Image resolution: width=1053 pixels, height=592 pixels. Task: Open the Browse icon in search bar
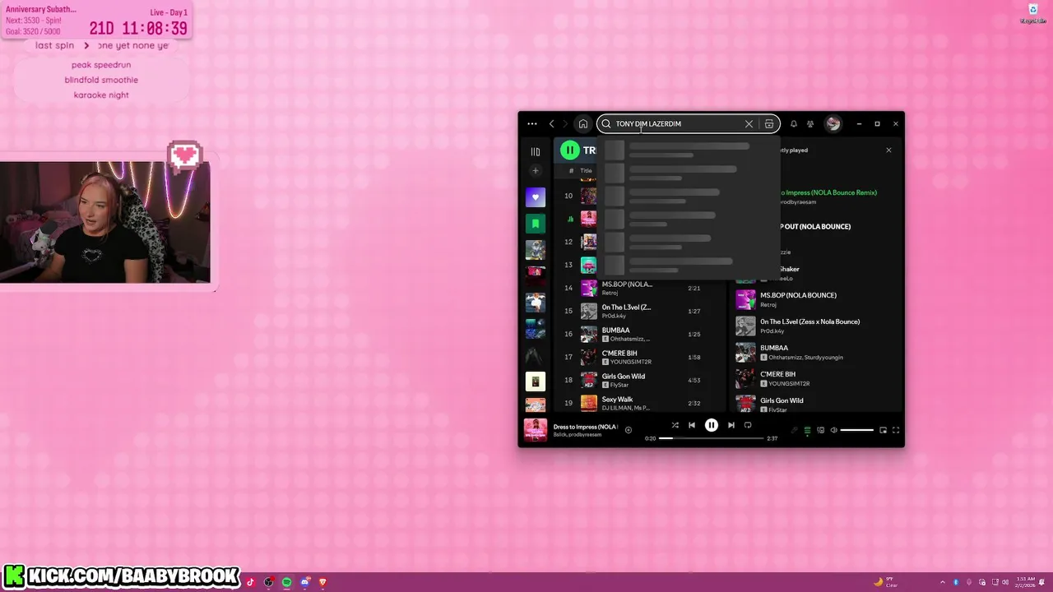pos(769,124)
